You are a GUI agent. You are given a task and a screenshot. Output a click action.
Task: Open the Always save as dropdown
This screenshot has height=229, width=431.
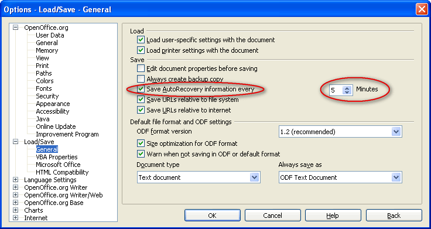tap(340, 177)
